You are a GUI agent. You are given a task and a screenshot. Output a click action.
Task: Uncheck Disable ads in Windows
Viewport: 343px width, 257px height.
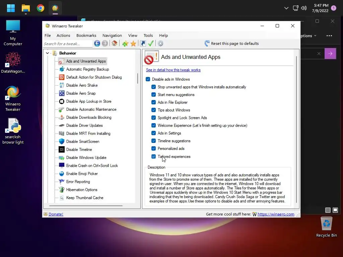pos(148,79)
